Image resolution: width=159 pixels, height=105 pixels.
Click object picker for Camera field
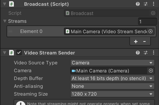[x=151, y=71]
